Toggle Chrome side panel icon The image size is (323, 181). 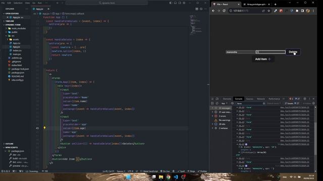pyautogui.click(x=302, y=11)
